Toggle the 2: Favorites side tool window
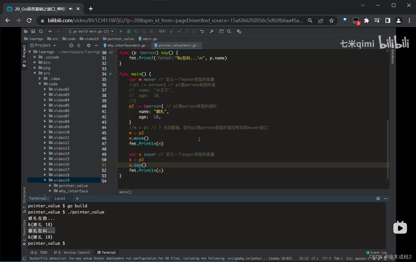 [x=24, y=233]
